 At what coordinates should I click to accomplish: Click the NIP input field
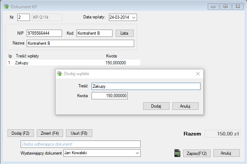tap(44, 33)
